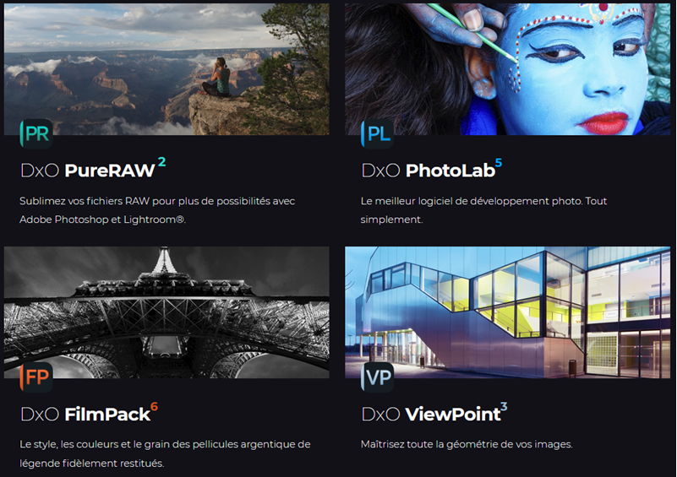Click the "Sublimez vos fichiers RAW" description
The image size is (677, 477).
tap(157, 210)
